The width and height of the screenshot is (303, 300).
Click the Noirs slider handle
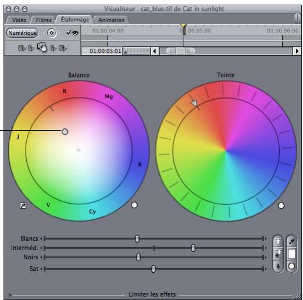click(138, 258)
